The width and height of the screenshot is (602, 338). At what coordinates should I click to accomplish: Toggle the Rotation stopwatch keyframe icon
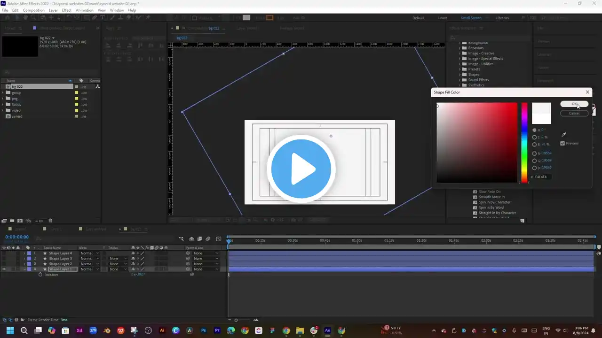point(40,275)
